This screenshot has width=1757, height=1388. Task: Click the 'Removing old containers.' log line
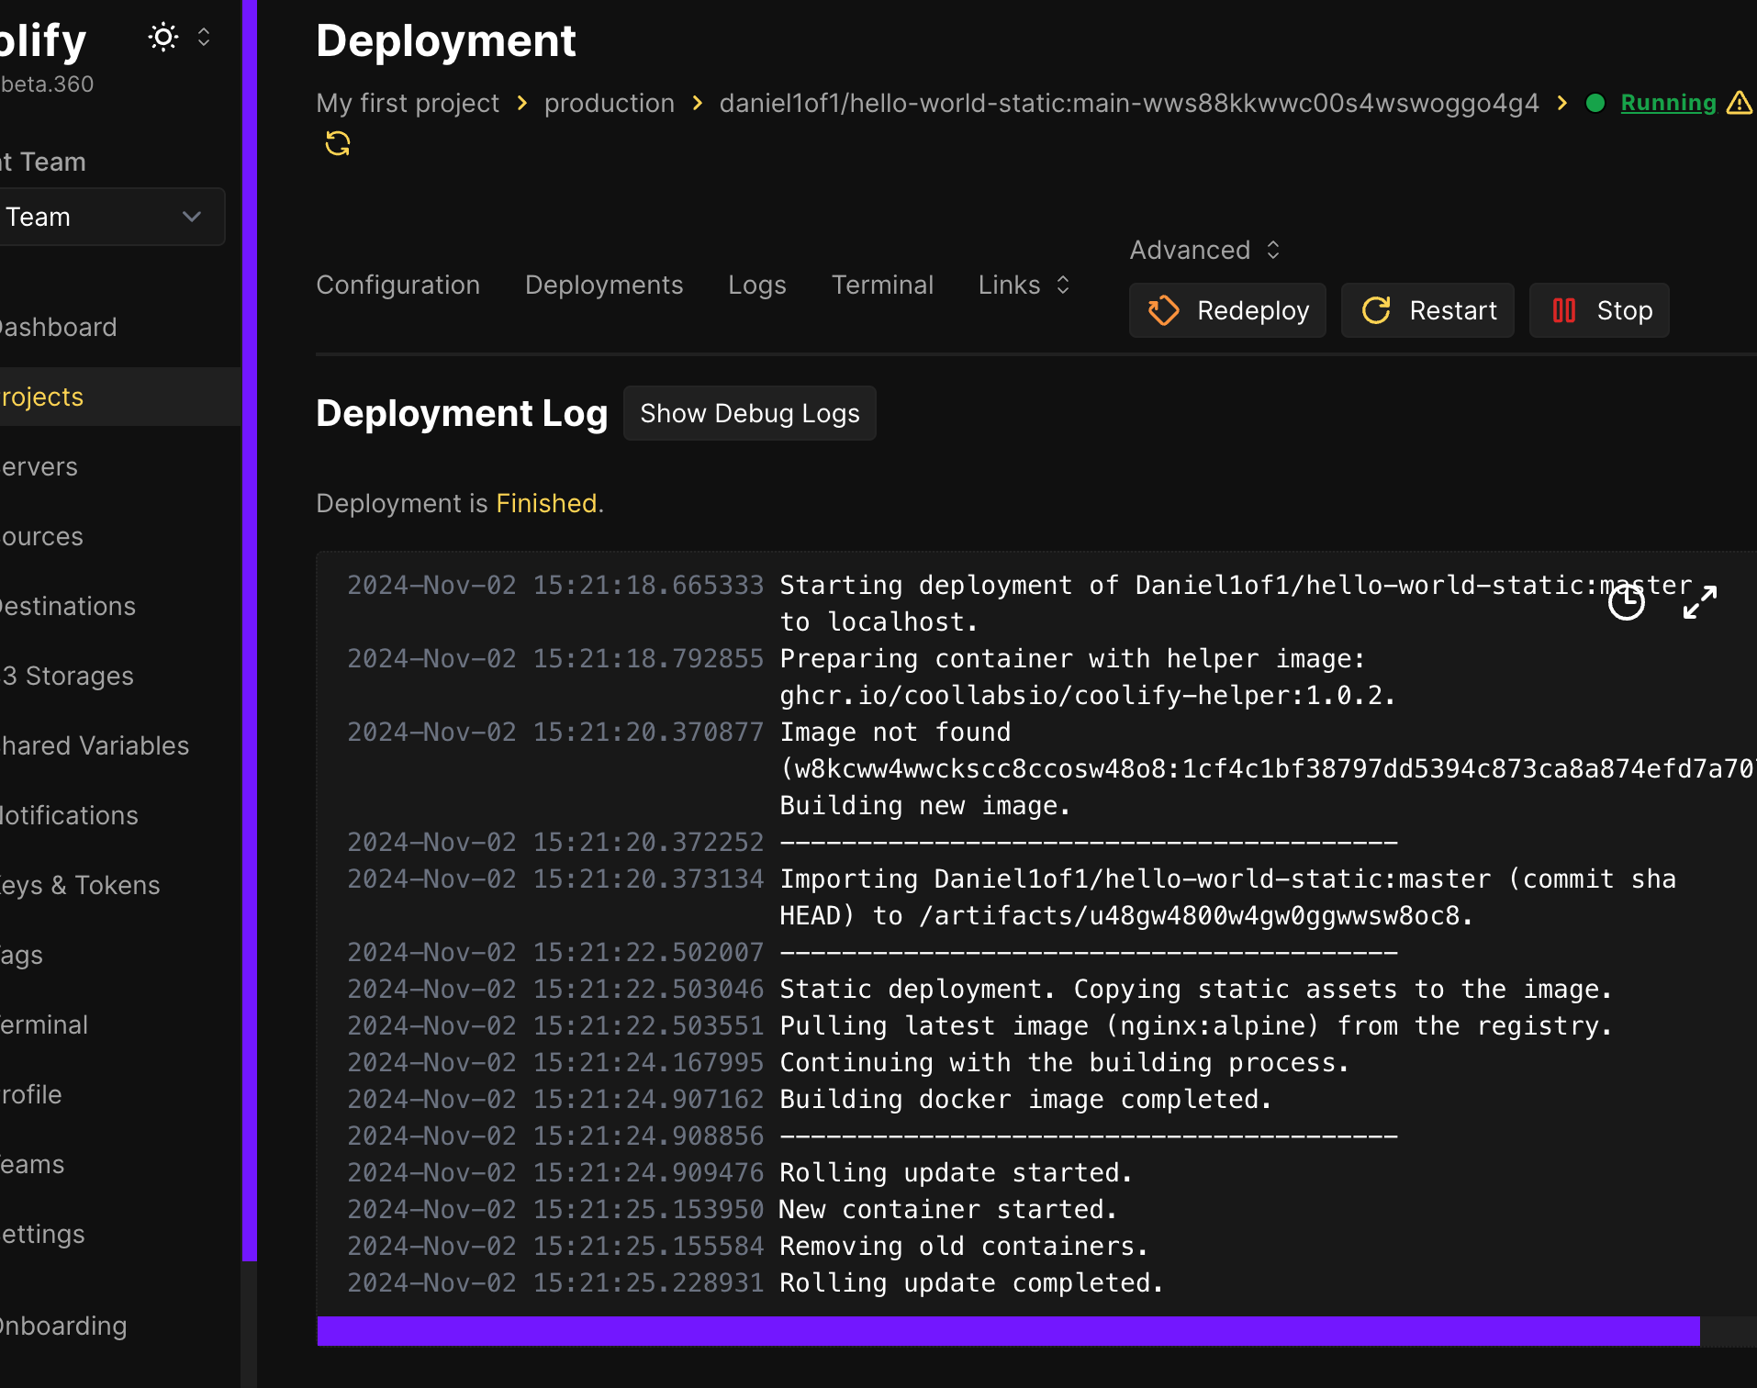click(964, 1246)
